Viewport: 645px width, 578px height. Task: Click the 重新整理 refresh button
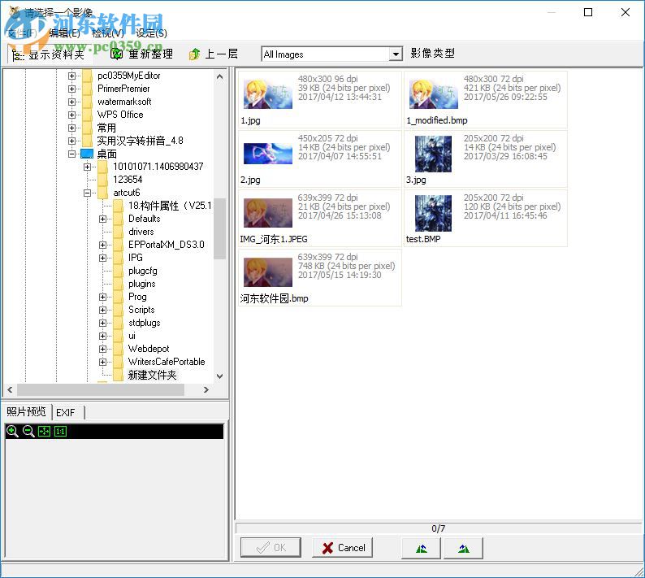pyautogui.click(x=141, y=54)
